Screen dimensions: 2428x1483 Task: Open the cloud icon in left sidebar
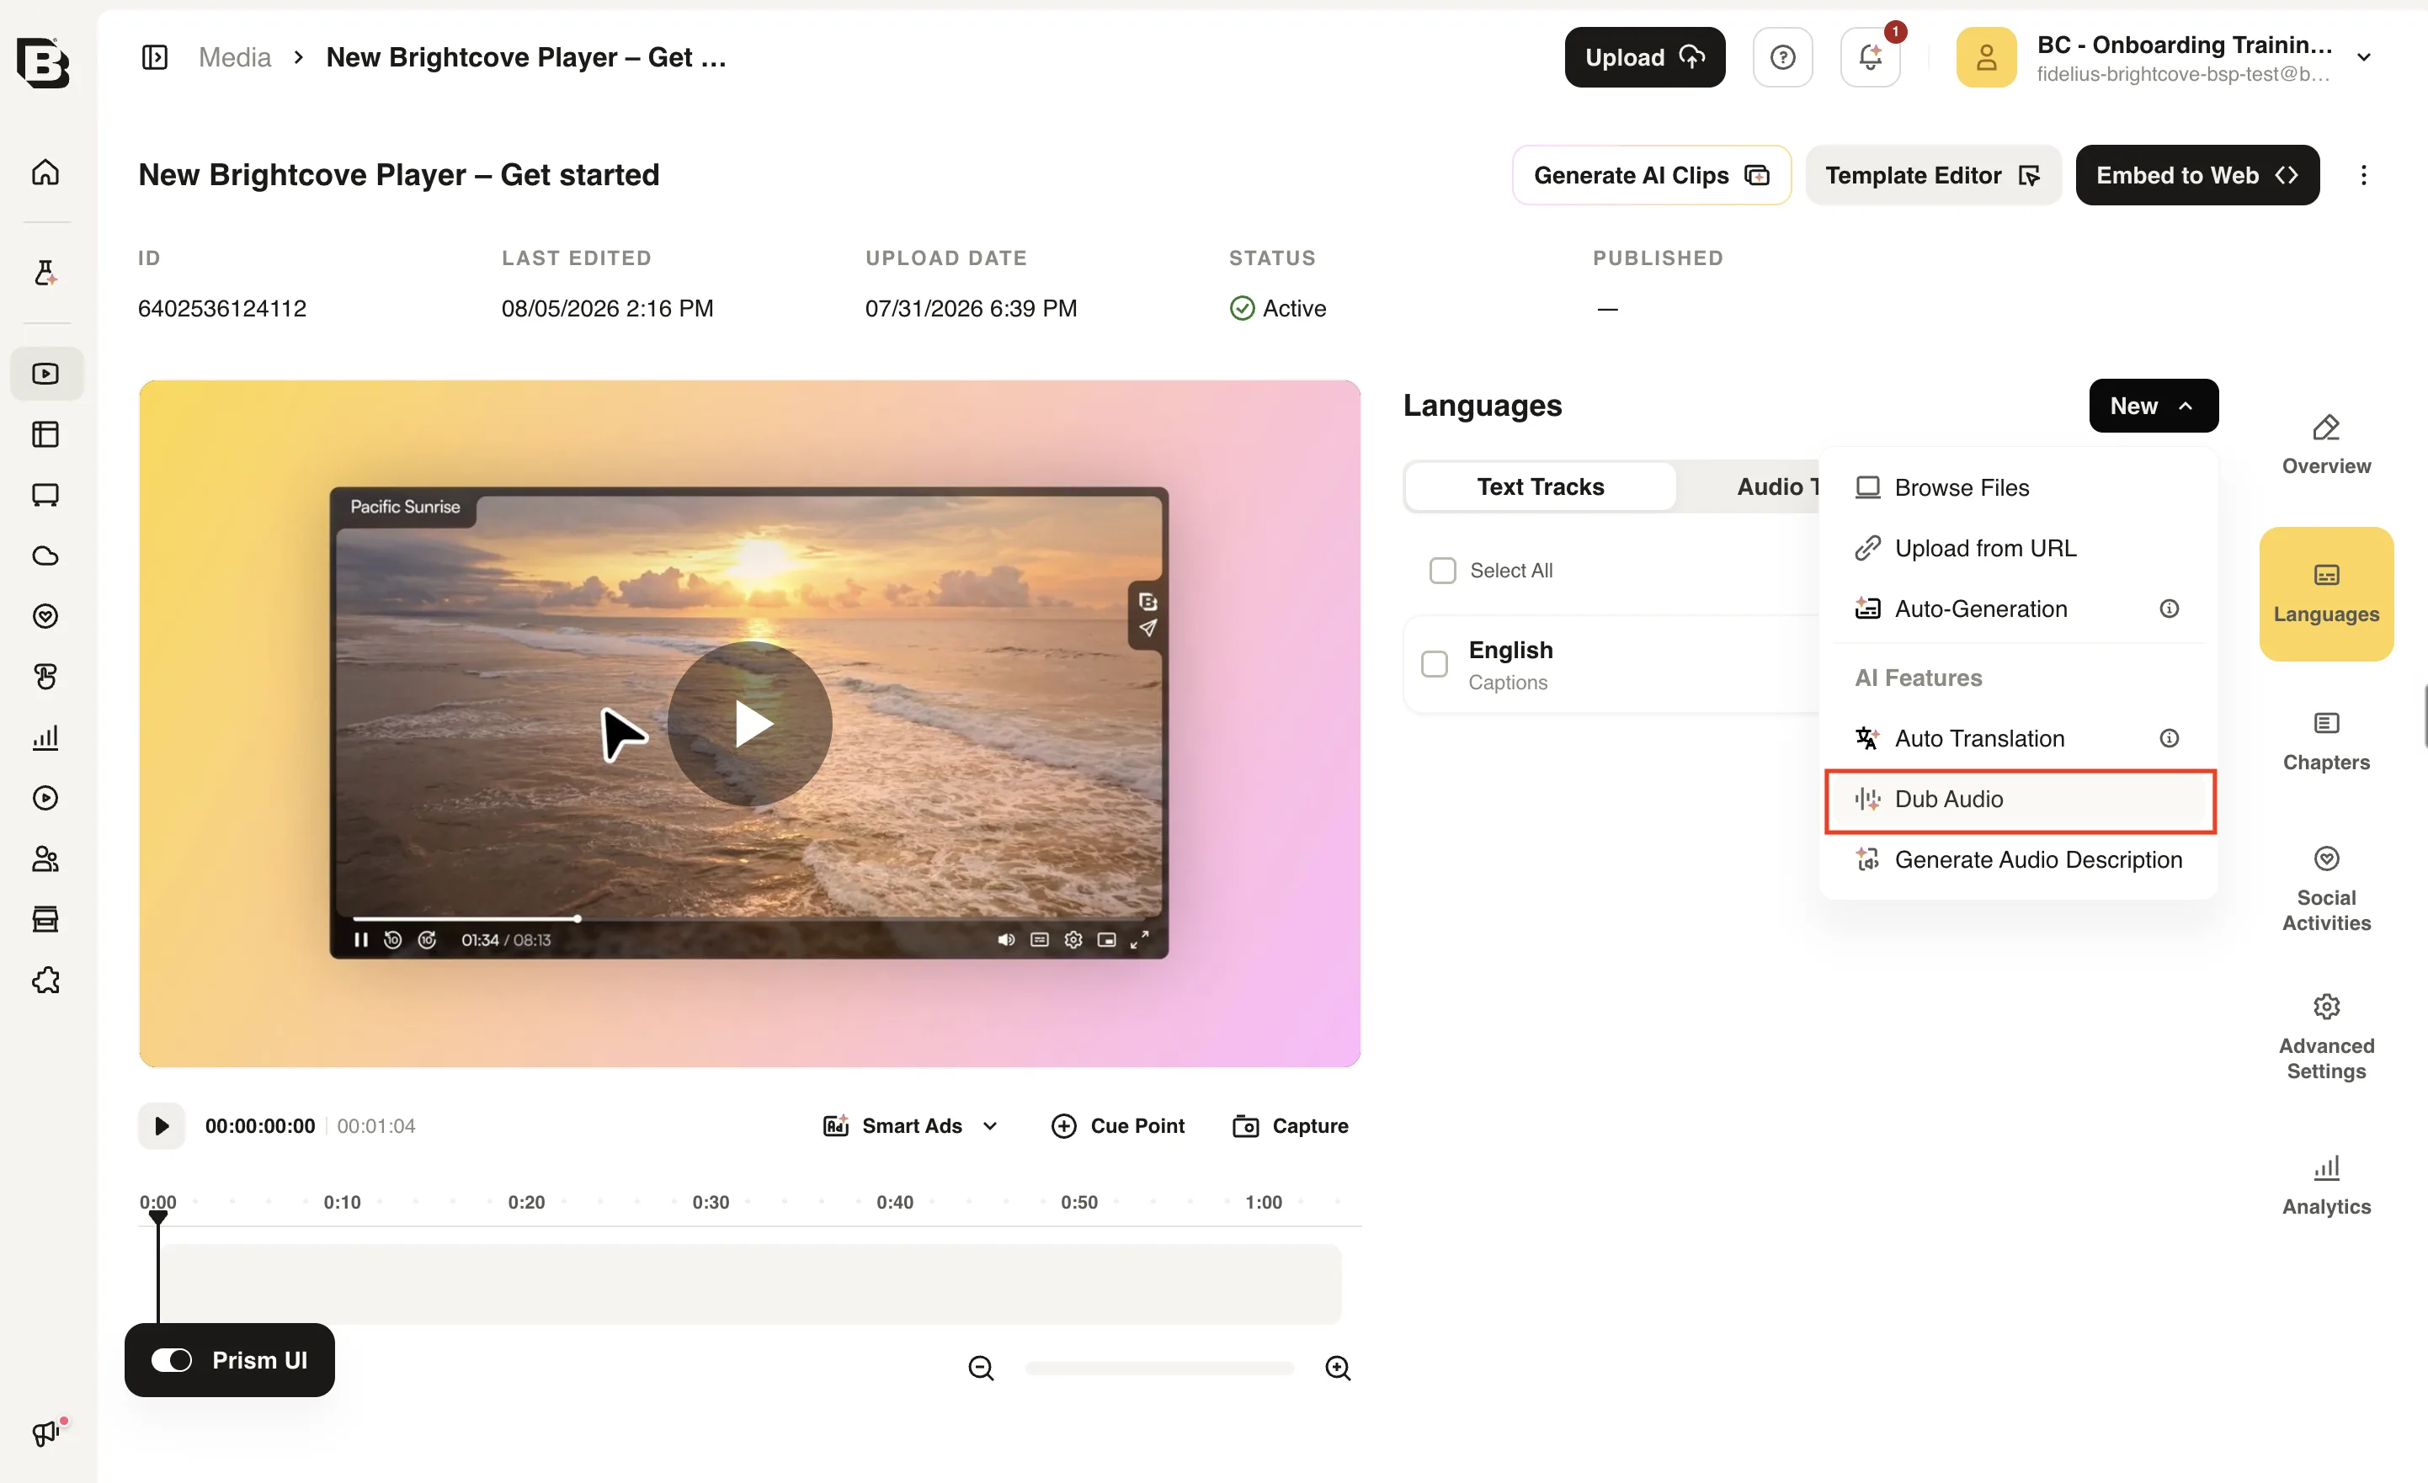click(45, 555)
